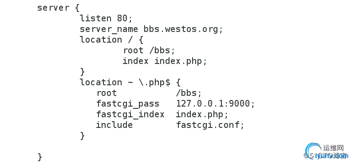The image size is (351, 163).
Task: Click the "/bbs;" value in the php block
Action: (189, 93)
